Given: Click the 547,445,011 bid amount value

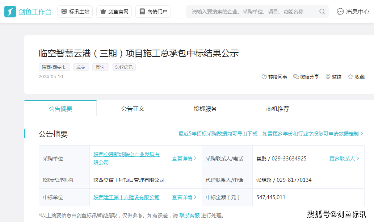Looking at the screenshot, I should 271,197.
